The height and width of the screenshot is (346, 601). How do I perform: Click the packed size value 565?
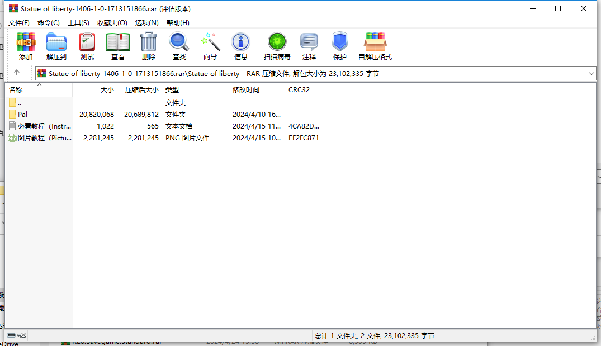(x=153, y=126)
